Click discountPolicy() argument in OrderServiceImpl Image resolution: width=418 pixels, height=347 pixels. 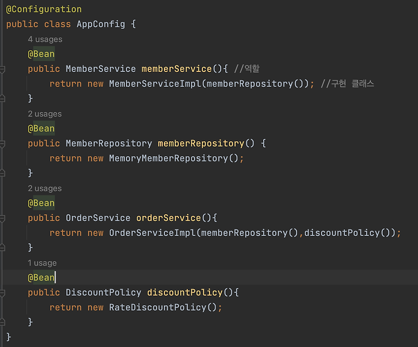[x=347, y=233]
